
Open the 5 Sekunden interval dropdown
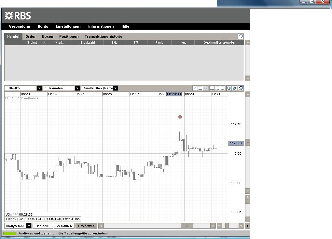point(77,88)
